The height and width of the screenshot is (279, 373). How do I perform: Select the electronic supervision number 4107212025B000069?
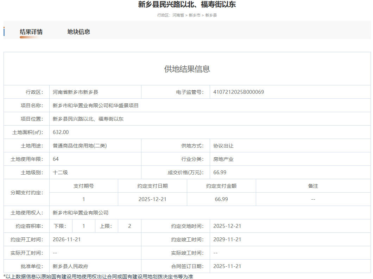pos(239,92)
